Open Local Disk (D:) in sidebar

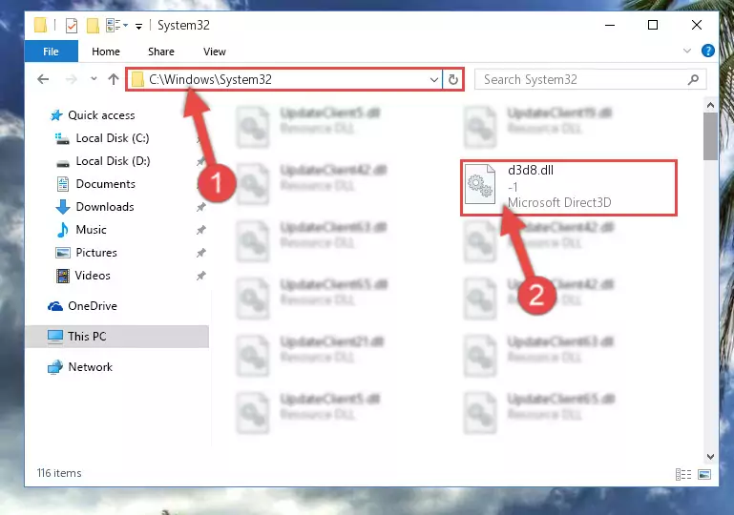coord(113,161)
